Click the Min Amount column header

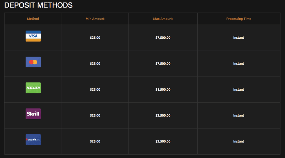95,19
